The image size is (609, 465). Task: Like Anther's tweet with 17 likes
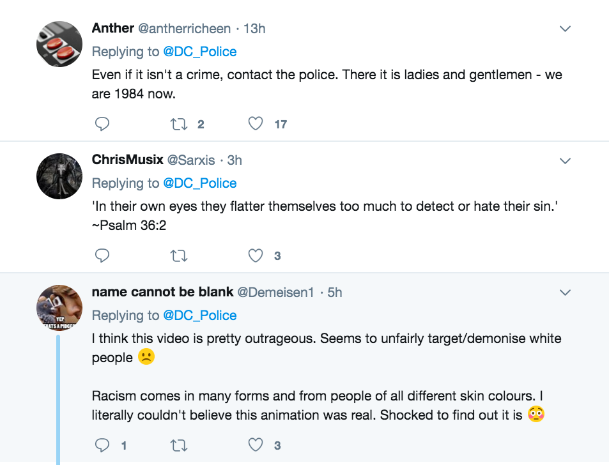[256, 125]
